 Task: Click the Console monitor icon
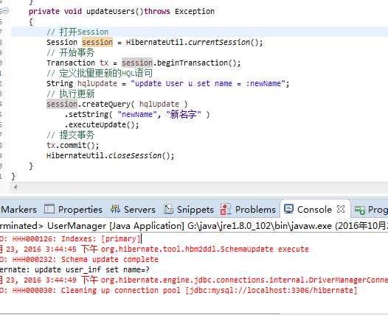[288, 209]
